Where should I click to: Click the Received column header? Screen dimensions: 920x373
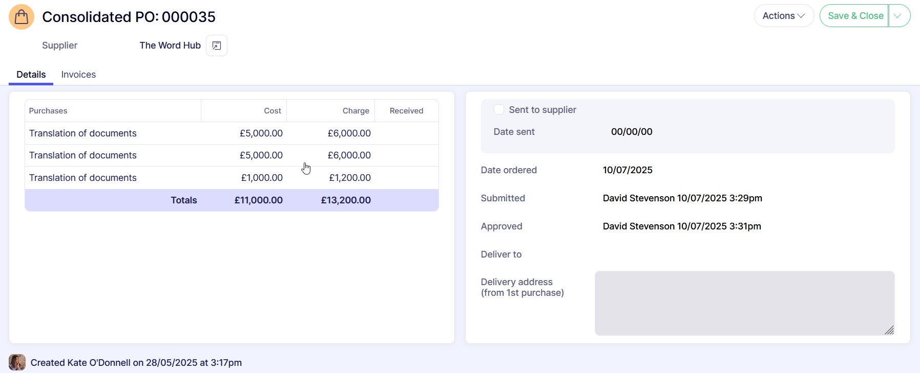[406, 111]
